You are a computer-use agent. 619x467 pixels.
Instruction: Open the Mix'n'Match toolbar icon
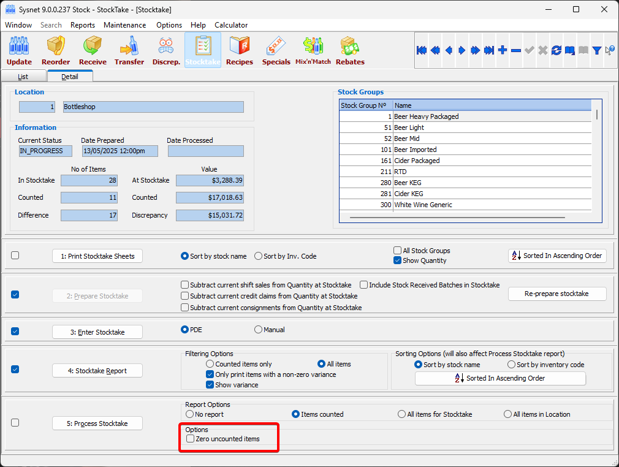tap(313, 50)
